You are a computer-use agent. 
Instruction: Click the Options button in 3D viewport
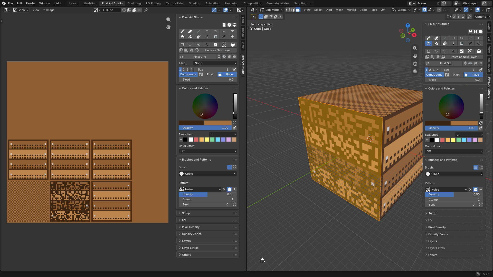click(x=482, y=17)
